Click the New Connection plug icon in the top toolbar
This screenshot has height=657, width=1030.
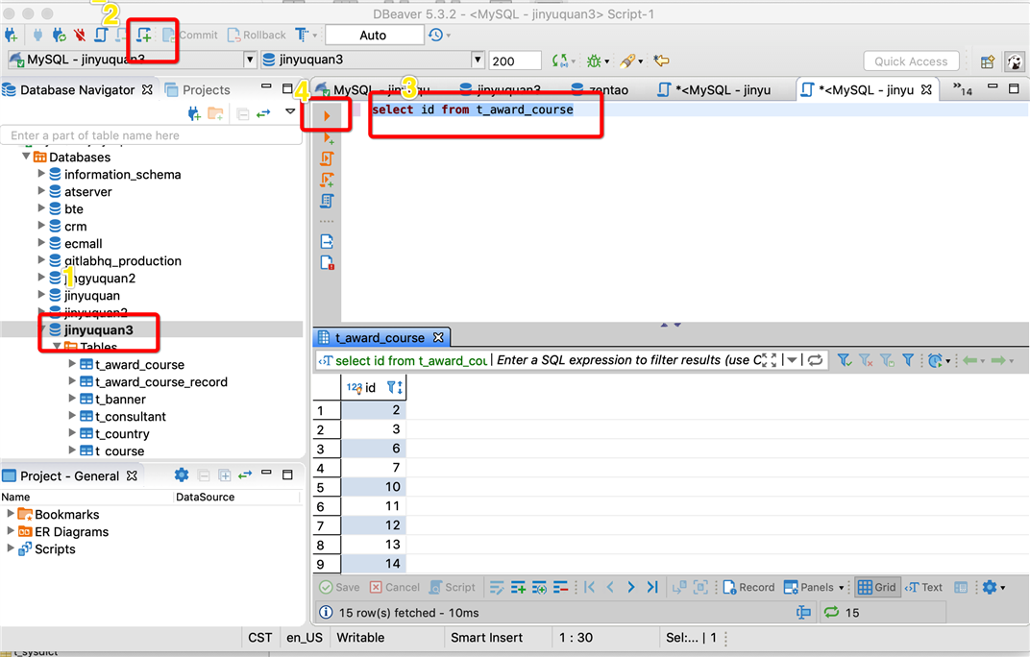coord(12,35)
